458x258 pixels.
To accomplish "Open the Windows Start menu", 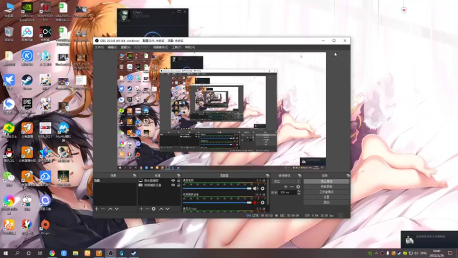I will pyautogui.click(x=6, y=253).
